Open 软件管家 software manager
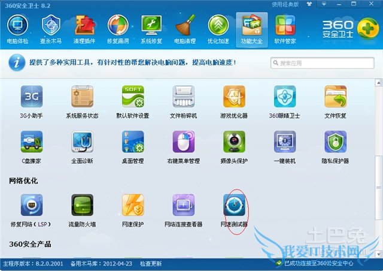This screenshot has width=383, height=271. (285, 29)
